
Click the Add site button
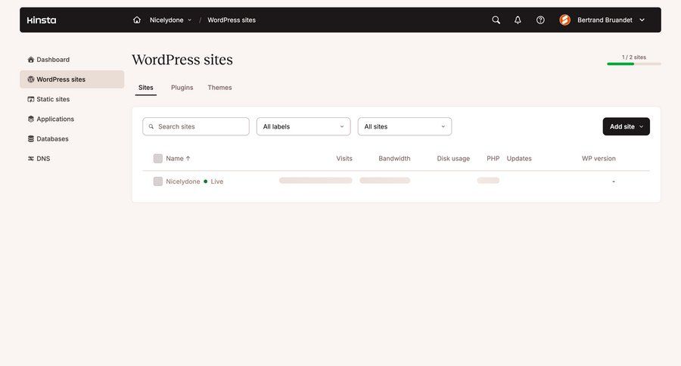coord(627,126)
